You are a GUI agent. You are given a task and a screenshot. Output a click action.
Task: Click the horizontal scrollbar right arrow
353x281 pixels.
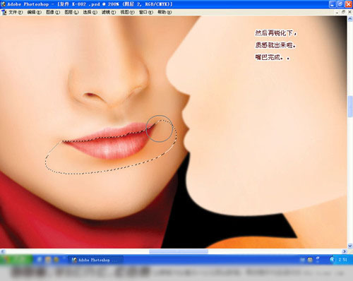click(345, 251)
